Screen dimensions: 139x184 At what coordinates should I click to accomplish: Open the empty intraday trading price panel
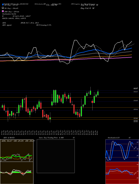coord(56,156)
